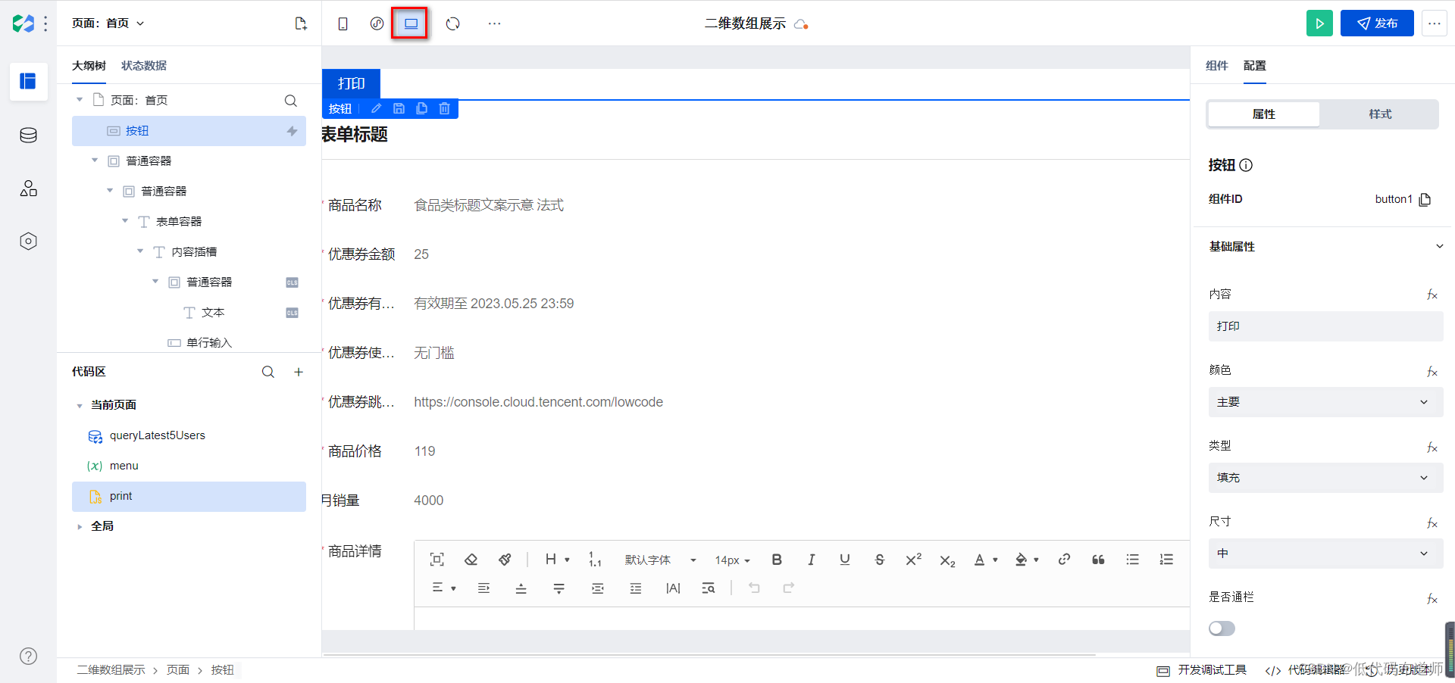Image resolution: width=1455 pixels, height=683 pixels.
Task: Open fx binding for 类型 property
Action: (x=1432, y=447)
